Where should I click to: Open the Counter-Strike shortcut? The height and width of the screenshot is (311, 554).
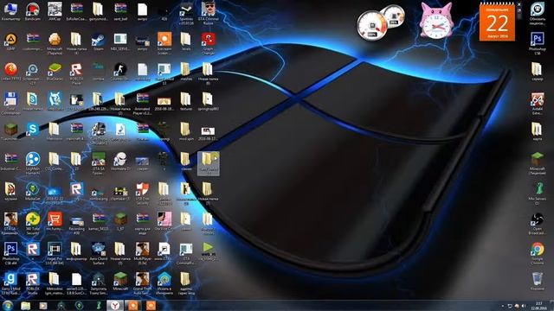click(x=120, y=73)
